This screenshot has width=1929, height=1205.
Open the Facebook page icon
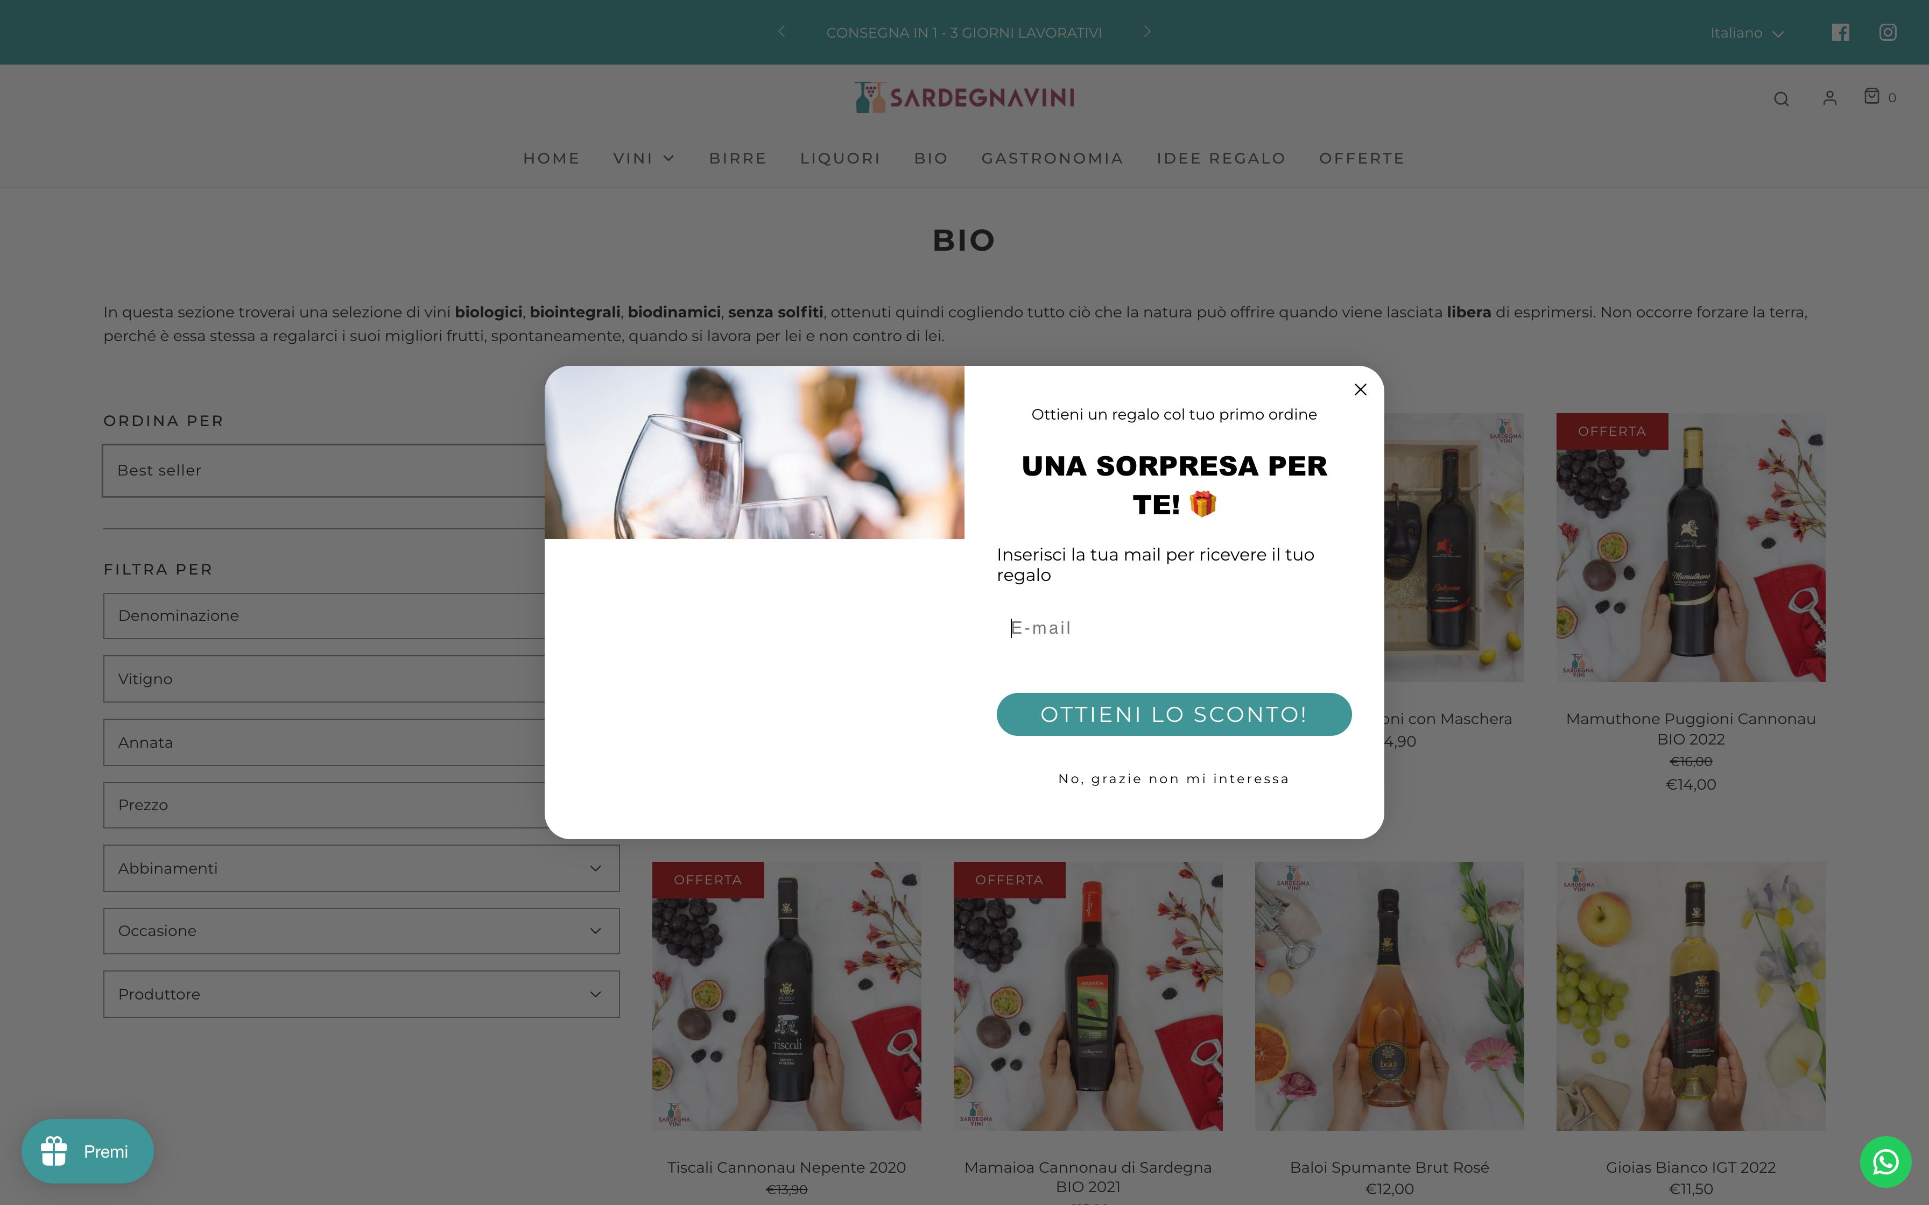[x=1840, y=33]
